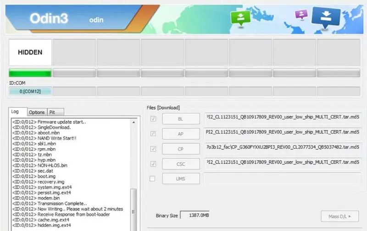Click log line hyp.mbn
The height and width of the screenshot is (231, 367).
pos(34,160)
